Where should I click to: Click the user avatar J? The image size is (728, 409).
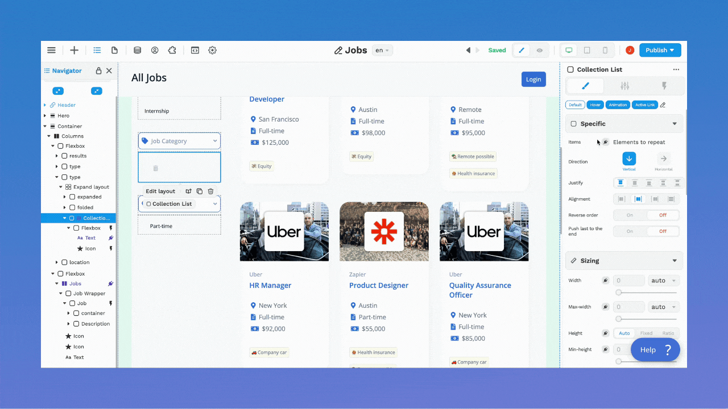point(630,50)
